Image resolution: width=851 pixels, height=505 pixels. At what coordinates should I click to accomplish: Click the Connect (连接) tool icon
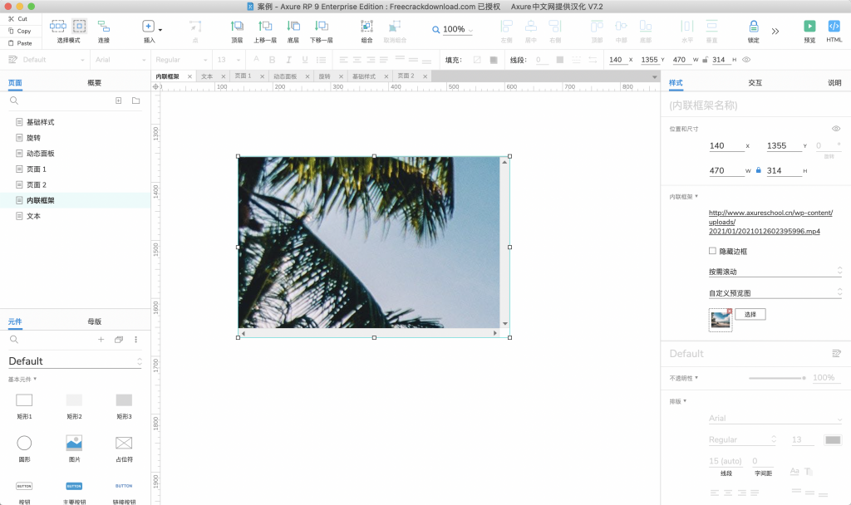click(x=103, y=27)
